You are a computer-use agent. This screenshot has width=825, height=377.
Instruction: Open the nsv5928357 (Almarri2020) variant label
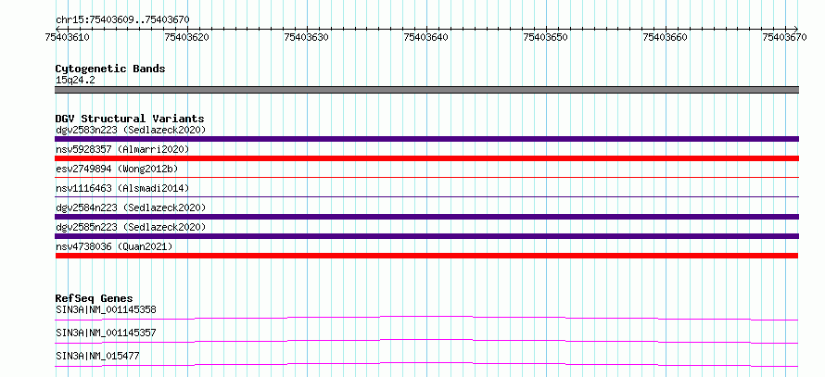click(122, 149)
